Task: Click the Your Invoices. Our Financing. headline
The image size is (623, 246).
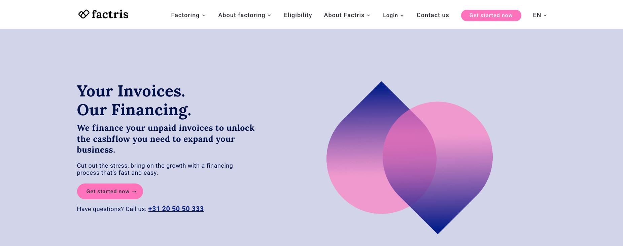Action: click(134, 100)
